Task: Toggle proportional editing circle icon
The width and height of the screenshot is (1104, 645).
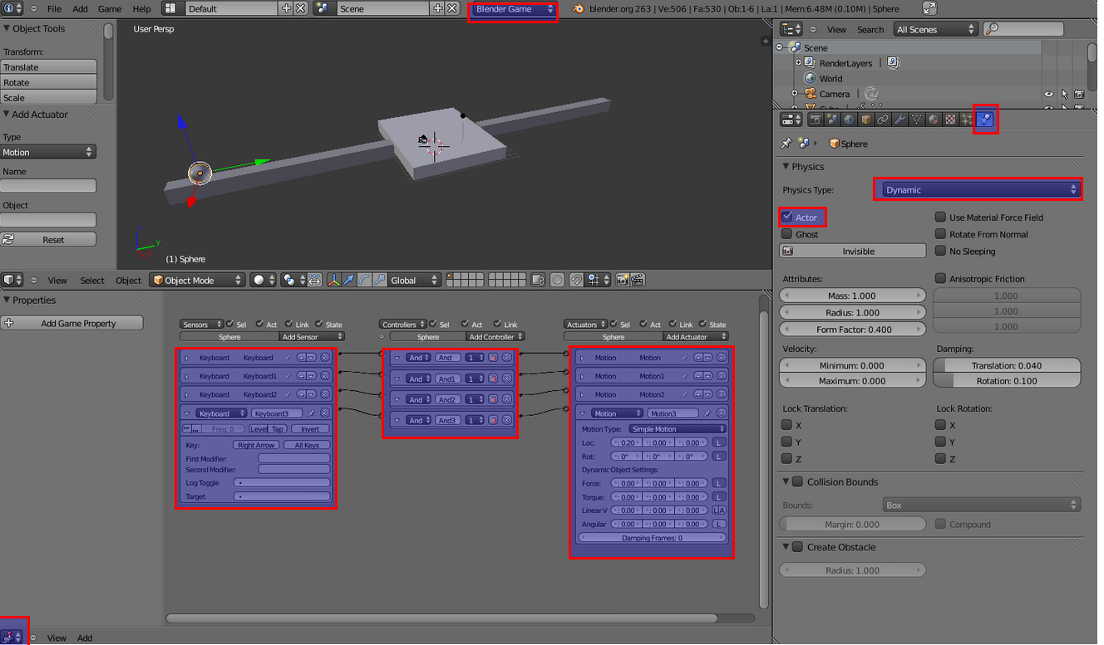Action: click(x=557, y=280)
